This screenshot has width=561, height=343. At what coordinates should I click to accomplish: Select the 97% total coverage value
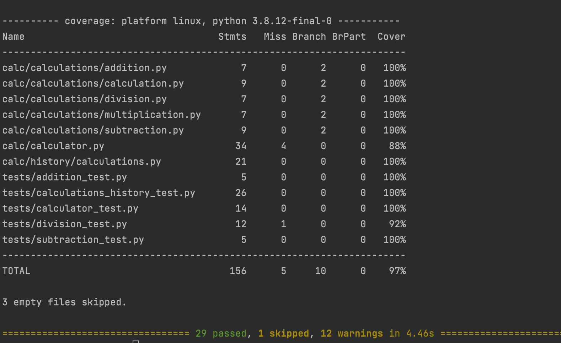tap(397, 271)
